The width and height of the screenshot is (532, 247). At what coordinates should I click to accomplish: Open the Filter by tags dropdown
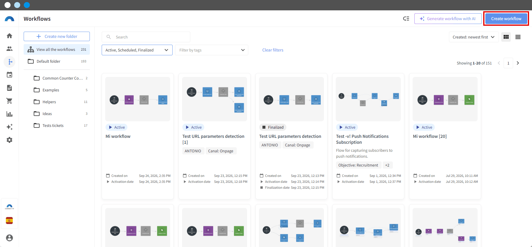212,50
